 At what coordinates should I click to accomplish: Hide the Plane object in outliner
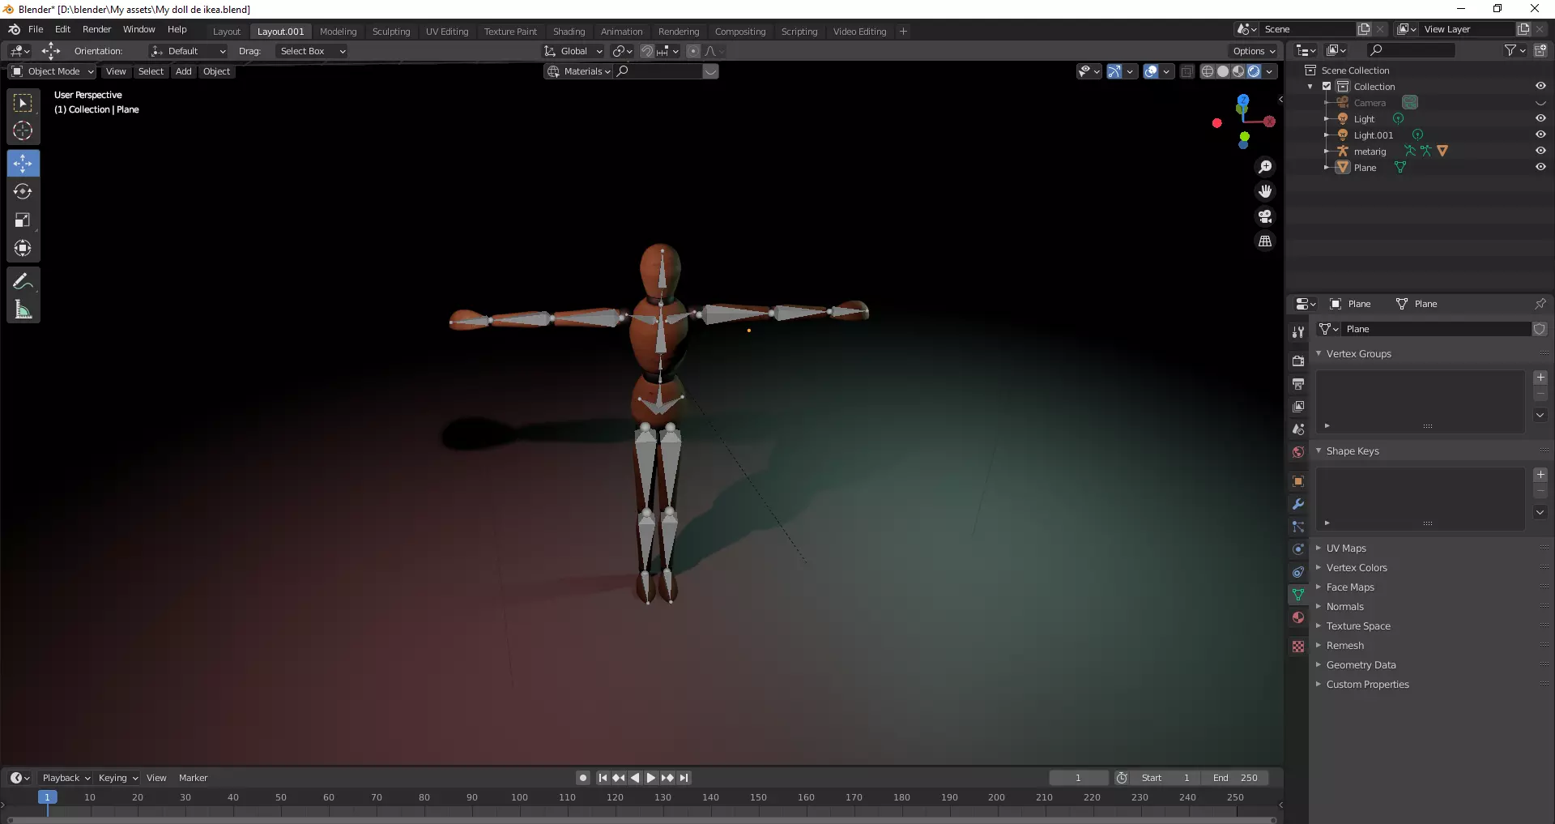coord(1540,167)
